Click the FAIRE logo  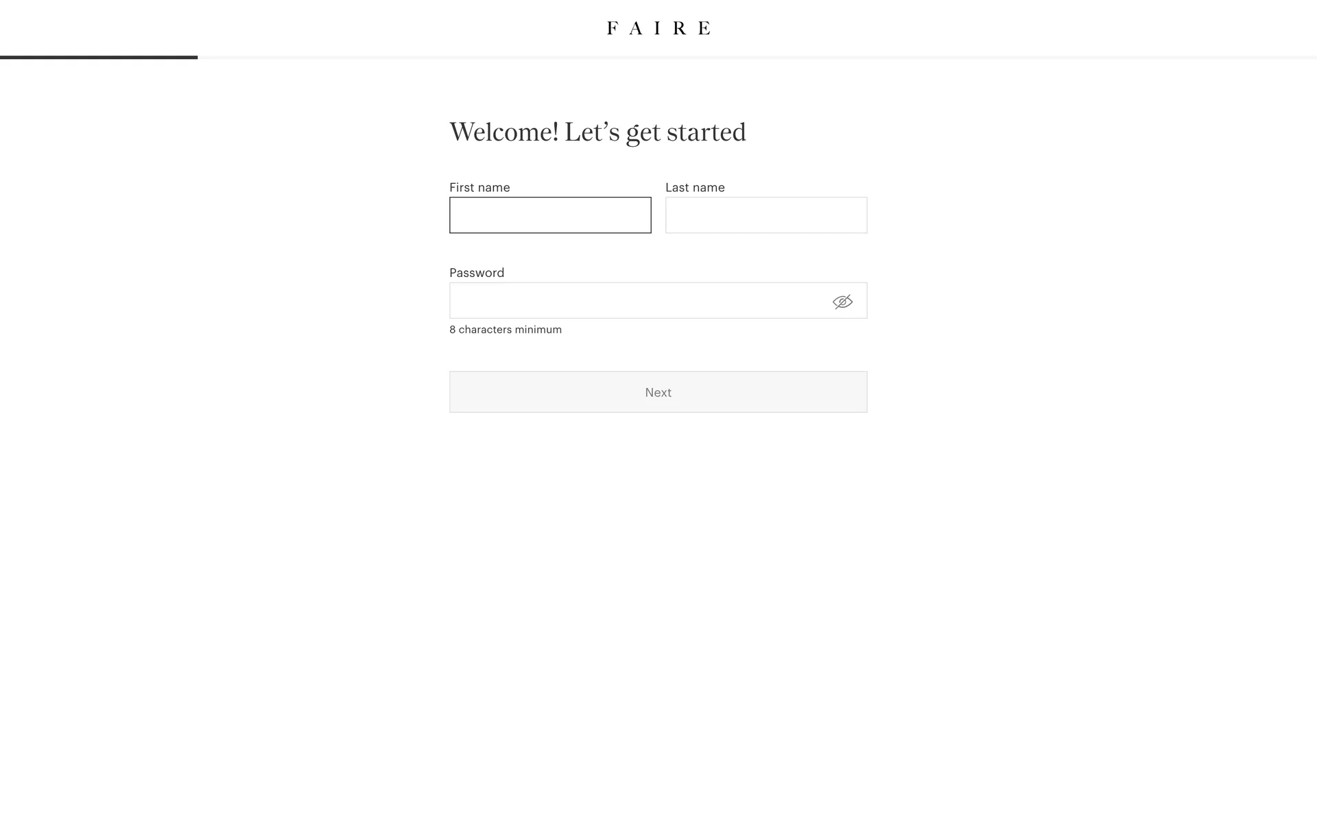coord(658,28)
